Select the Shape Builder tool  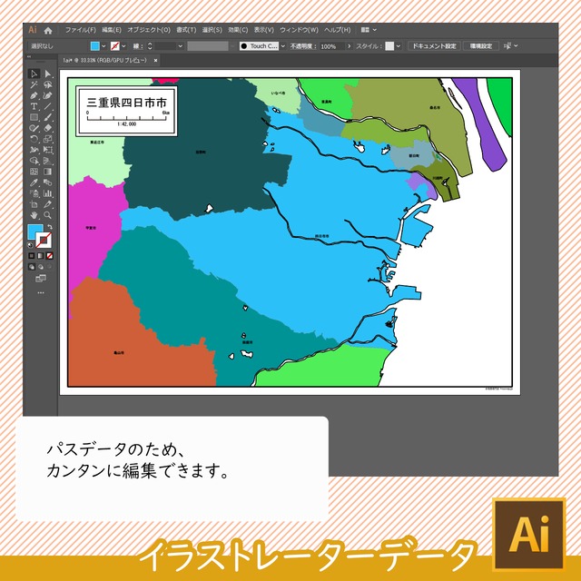[x=34, y=161]
